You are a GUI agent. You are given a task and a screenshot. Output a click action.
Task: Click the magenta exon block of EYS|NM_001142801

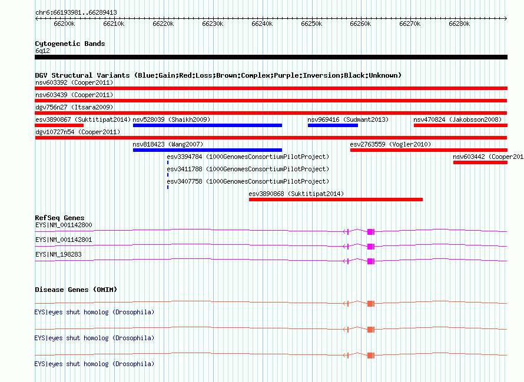pyautogui.click(x=370, y=247)
